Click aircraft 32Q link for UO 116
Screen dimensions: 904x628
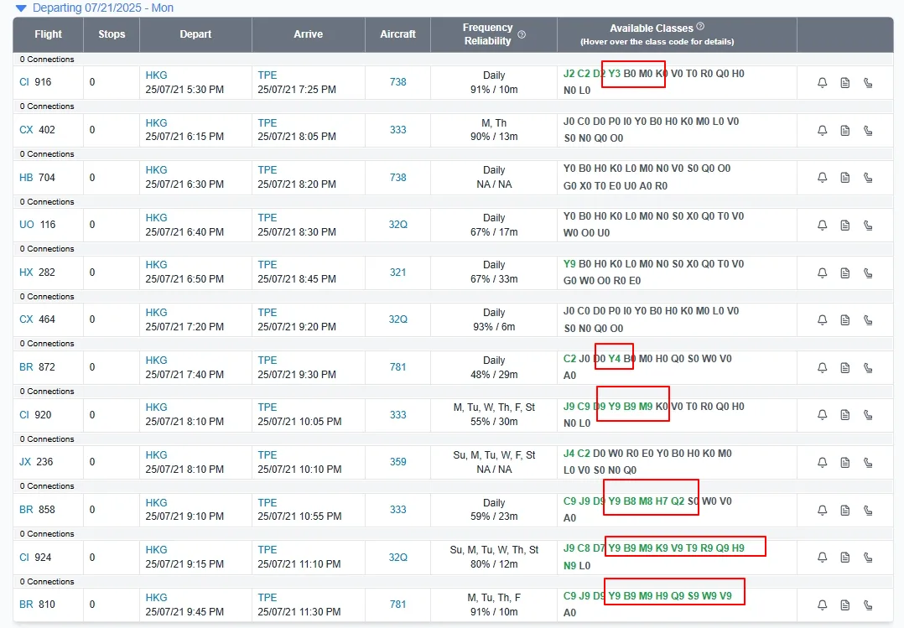[x=397, y=225]
